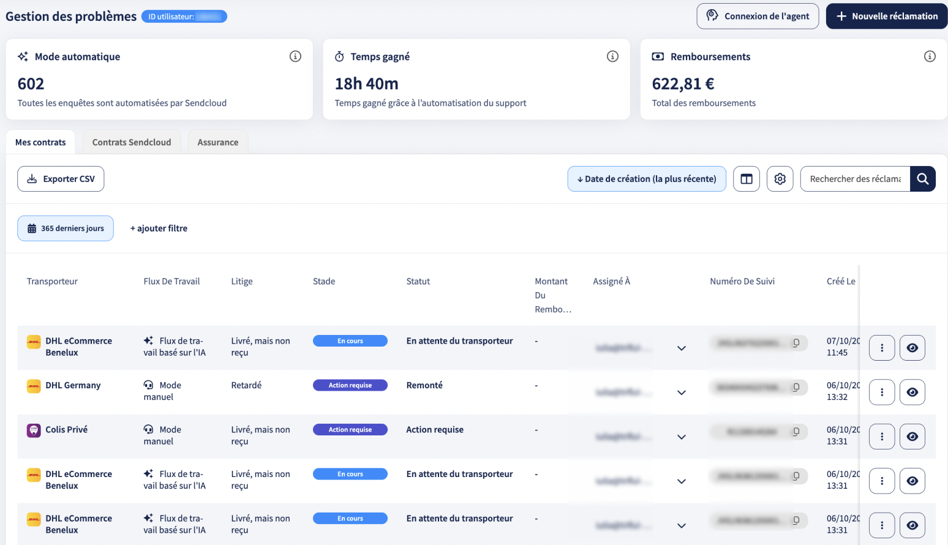Select Mes contrats tab
This screenshot has width=948, height=545.
pos(40,142)
